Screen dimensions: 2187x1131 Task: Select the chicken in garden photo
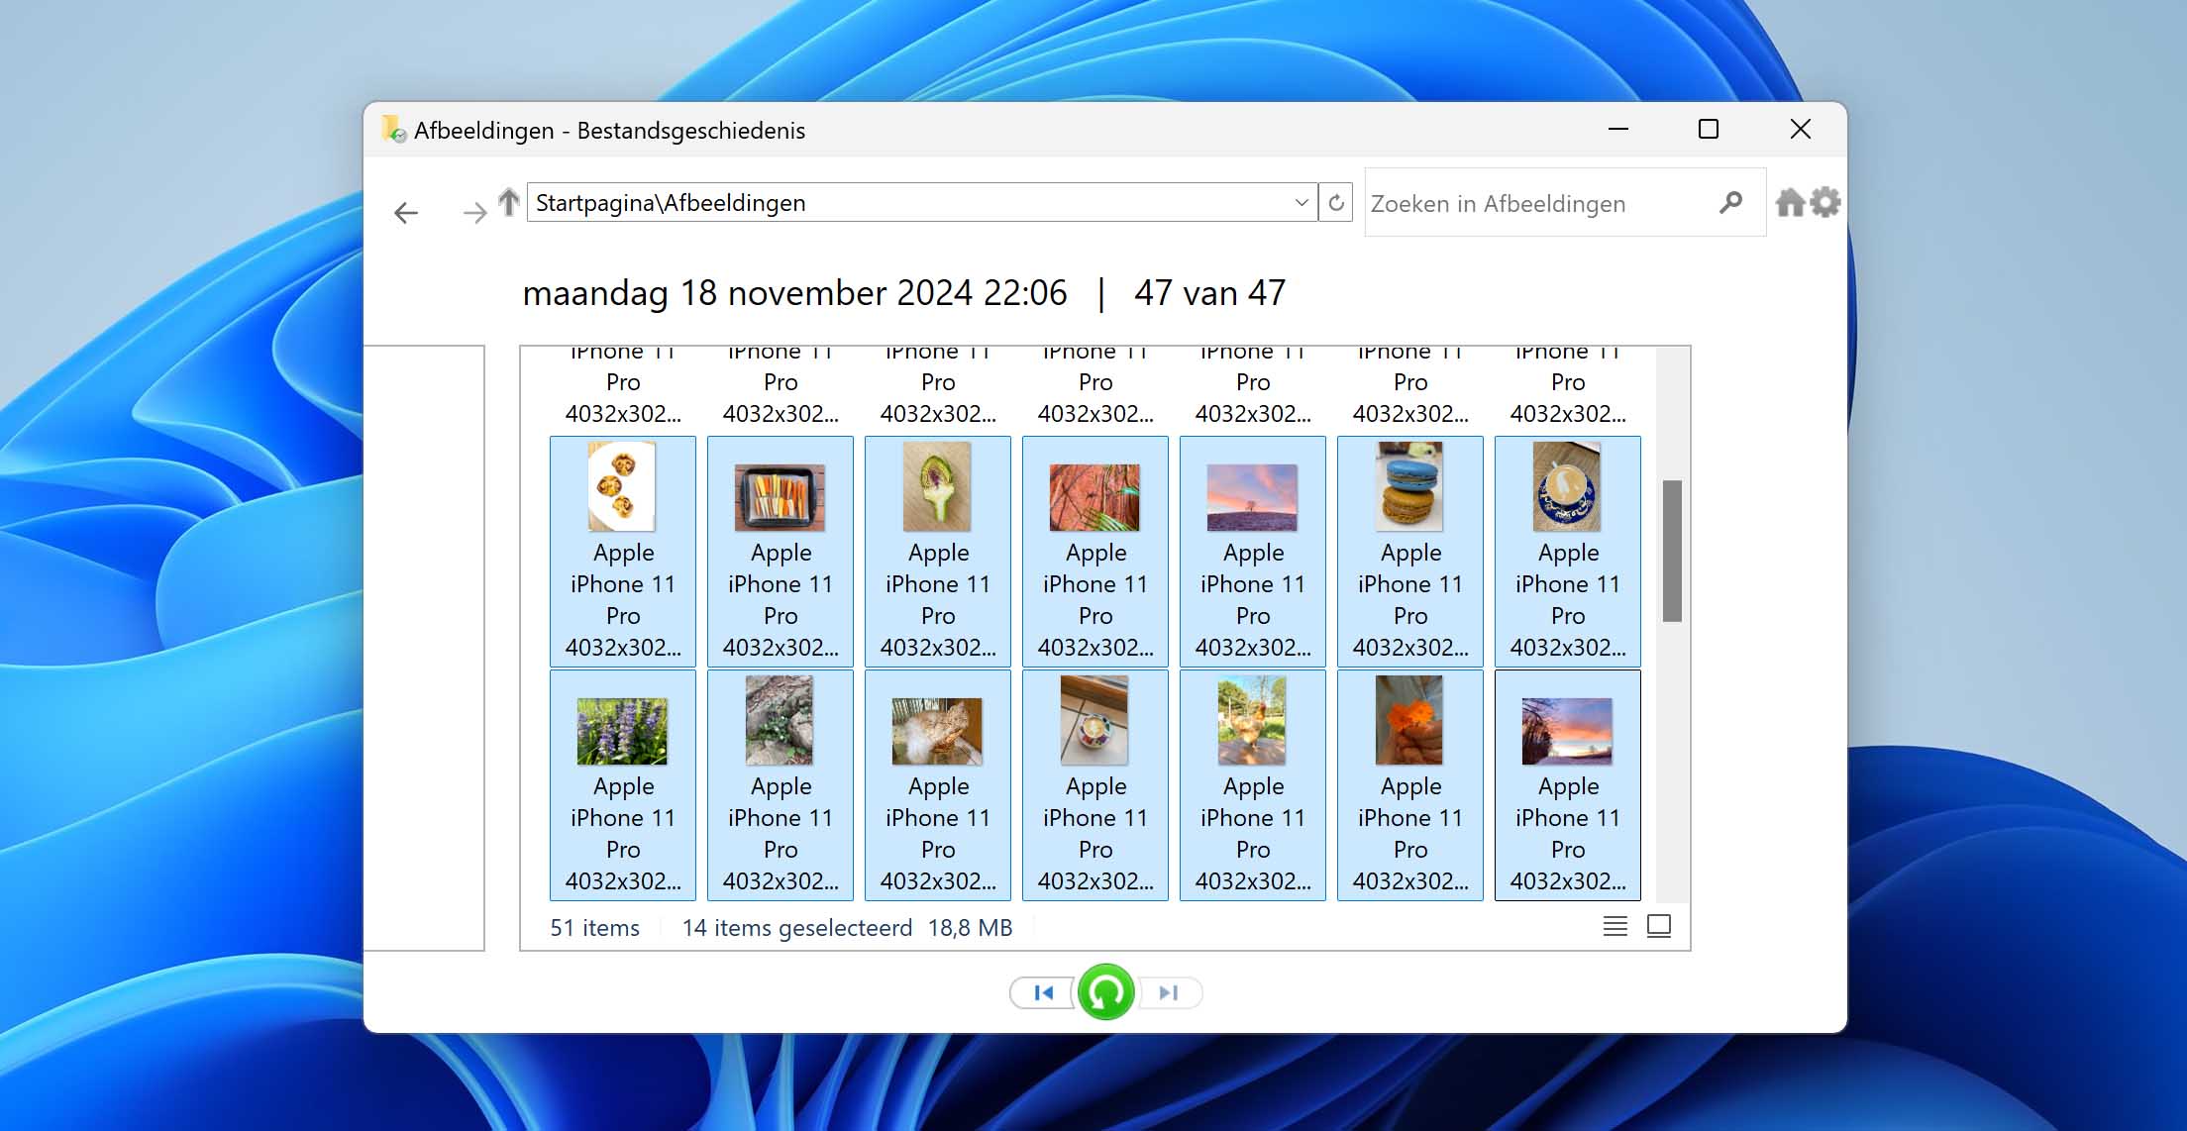pyautogui.click(x=1252, y=720)
